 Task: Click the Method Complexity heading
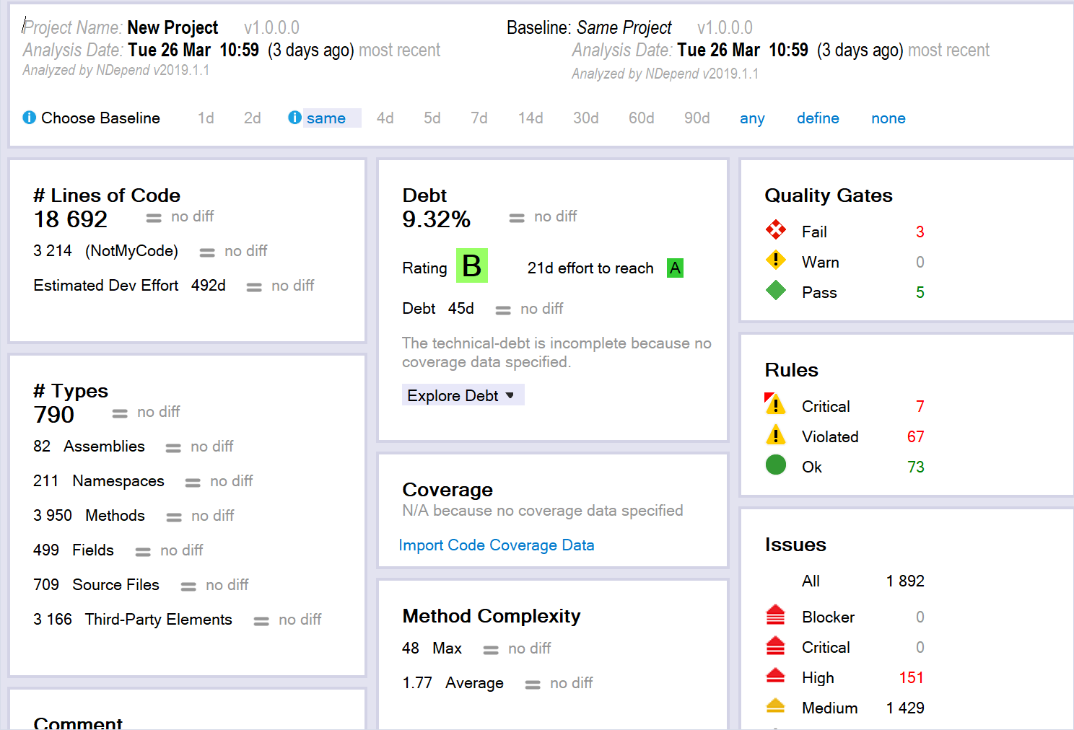(x=492, y=616)
